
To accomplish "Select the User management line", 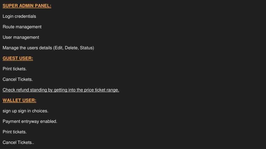I will coord(21,37).
